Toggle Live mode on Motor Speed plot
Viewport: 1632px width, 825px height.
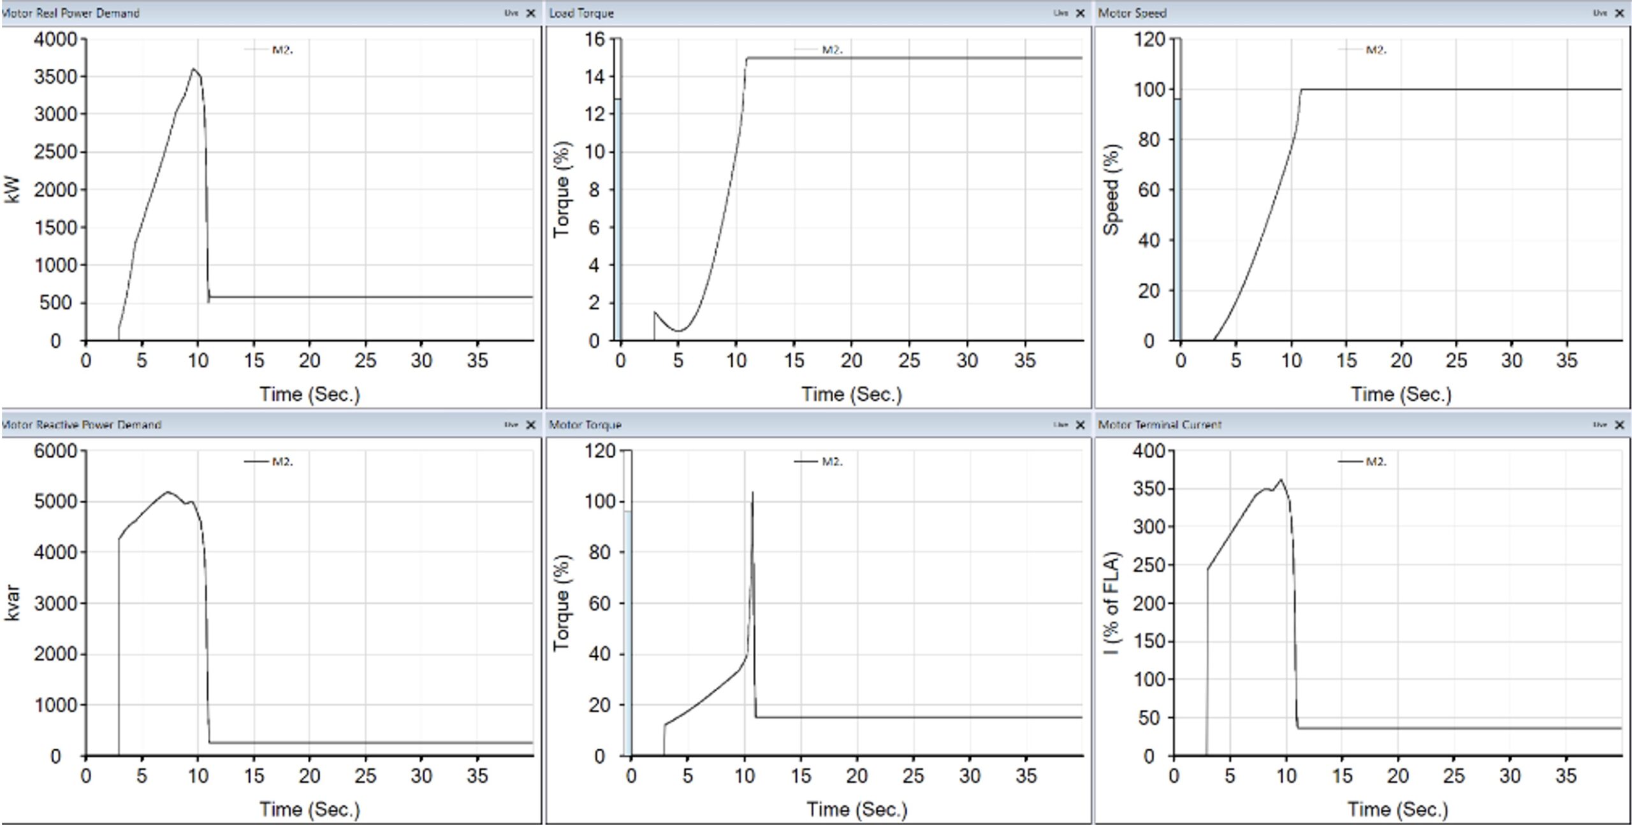[x=1599, y=13]
